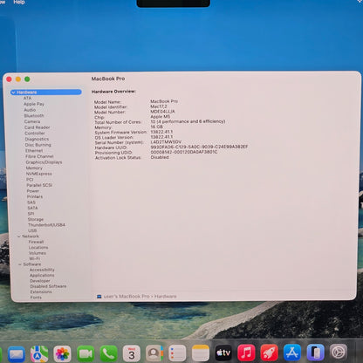Select Bluetooth in the sidebar
The width and height of the screenshot is (363, 363).
coord(34,115)
